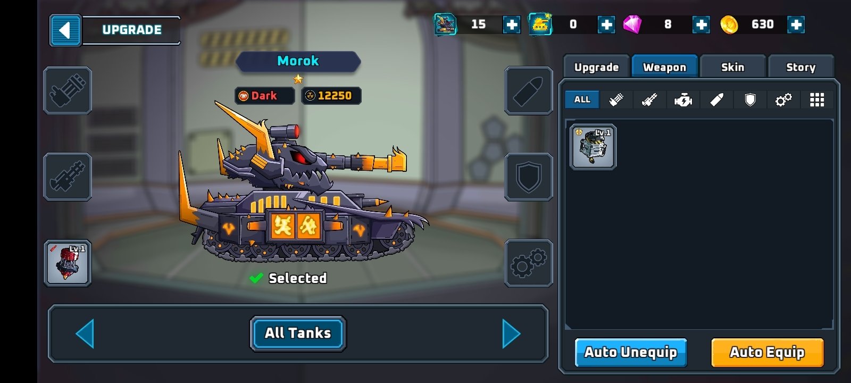The image size is (851, 383).
Task: Select the second minigun weapon slot
Action: 68,177
